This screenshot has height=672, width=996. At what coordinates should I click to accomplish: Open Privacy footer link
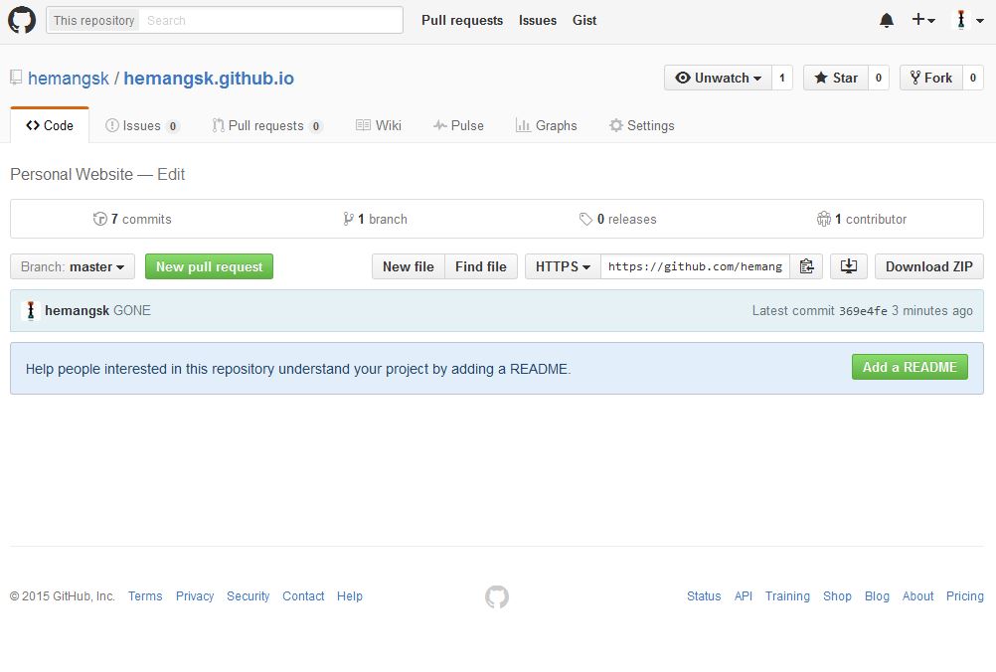[x=195, y=596]
